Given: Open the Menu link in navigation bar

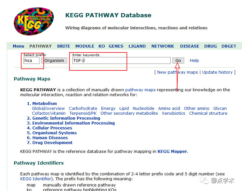Looking at the screenshot, I should [x=18, y=46].
